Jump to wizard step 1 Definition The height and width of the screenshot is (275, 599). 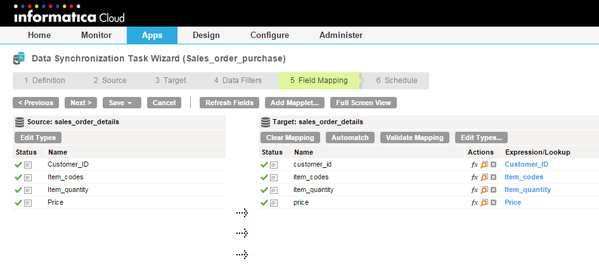click(x=45, y=80)
